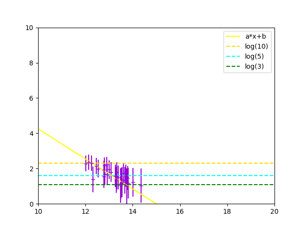
Task: Click the 'log(3)' legend label
Action: click(254, 66)
